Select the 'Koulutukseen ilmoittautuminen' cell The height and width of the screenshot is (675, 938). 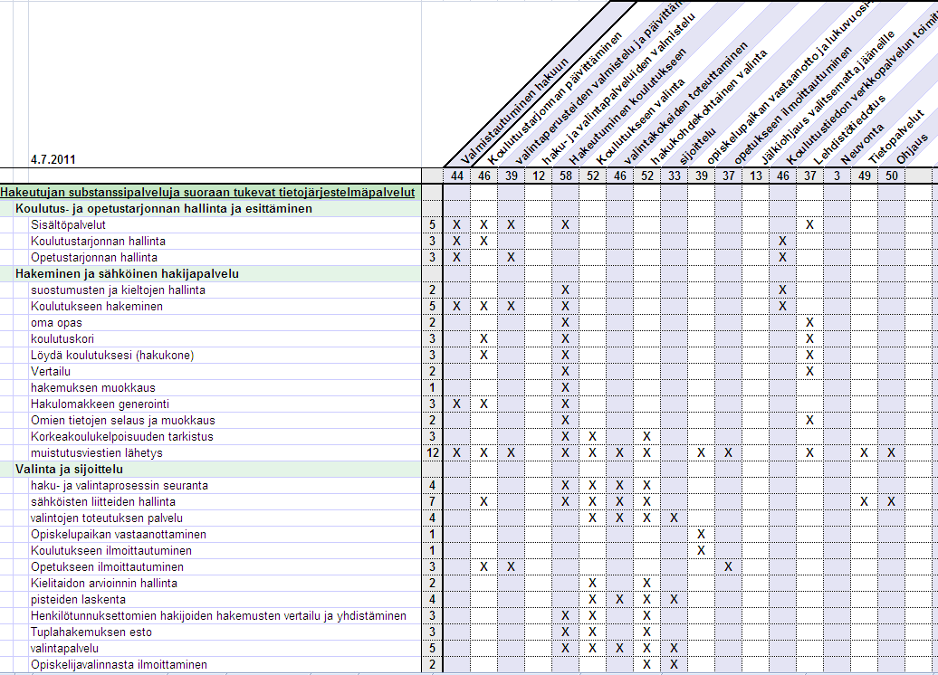click(x=111, y=551)
